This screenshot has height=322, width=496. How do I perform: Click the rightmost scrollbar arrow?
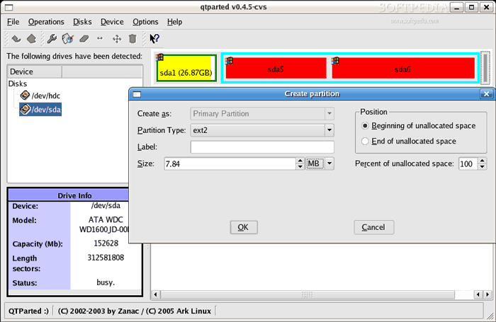pos(487,294)
